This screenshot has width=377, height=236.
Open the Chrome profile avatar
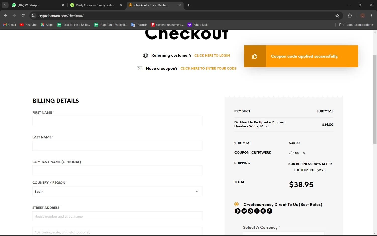point(363,16)
